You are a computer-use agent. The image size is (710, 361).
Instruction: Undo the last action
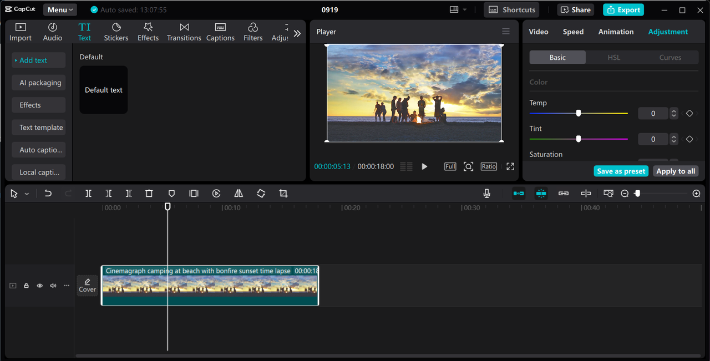pos(48,194)
